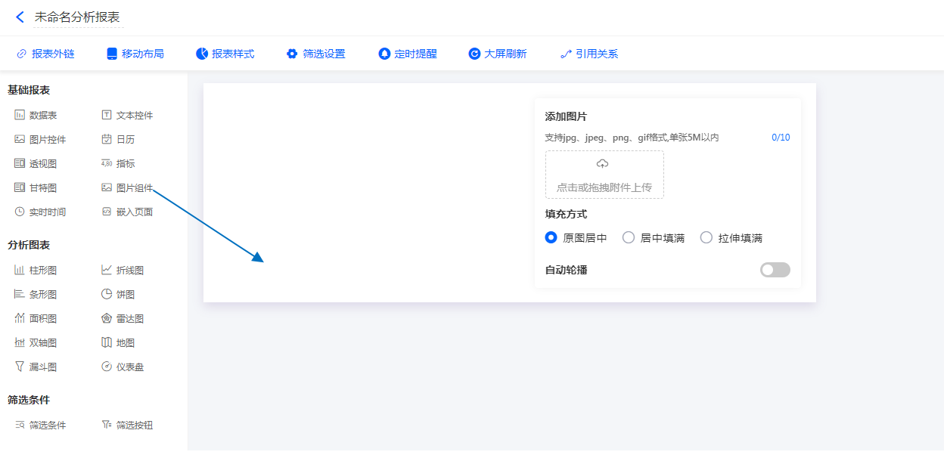Select the 饼图 pie chart icon

107,294
